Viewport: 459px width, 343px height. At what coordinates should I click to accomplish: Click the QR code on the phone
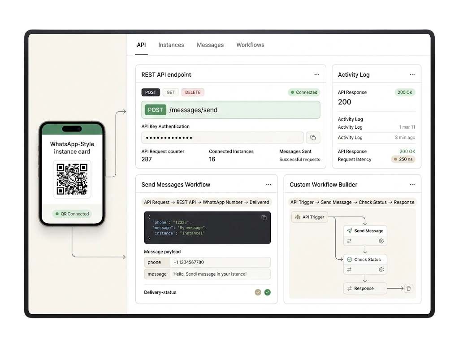click(72, 179)
